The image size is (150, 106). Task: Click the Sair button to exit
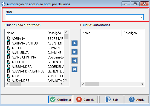pyautogui.click(x=111, y=99)
